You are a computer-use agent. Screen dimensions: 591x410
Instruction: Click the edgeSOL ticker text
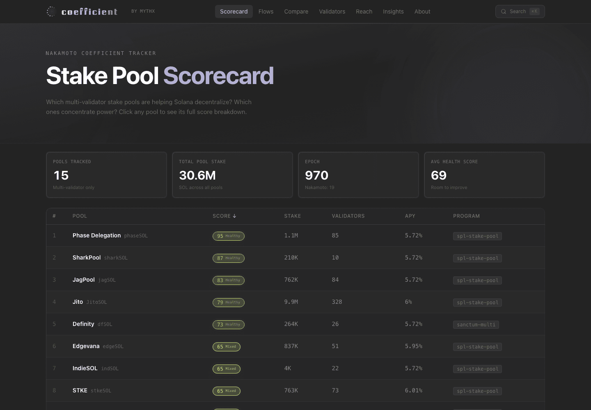click(113, 346)
